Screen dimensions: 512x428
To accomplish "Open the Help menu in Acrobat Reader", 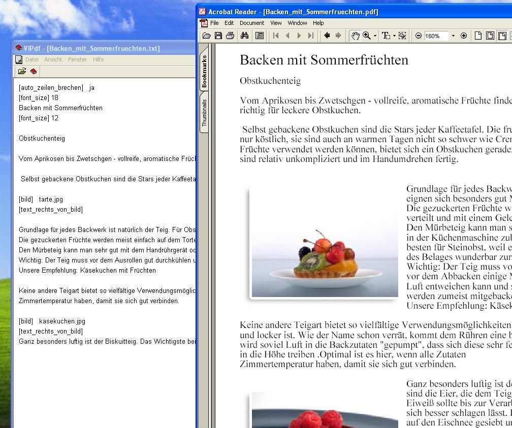I will pos(318,23).
